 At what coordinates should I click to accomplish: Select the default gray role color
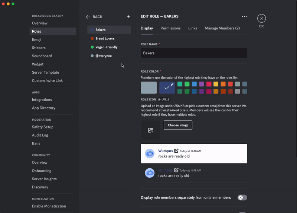pyautogui.click(x=149, y=88)
